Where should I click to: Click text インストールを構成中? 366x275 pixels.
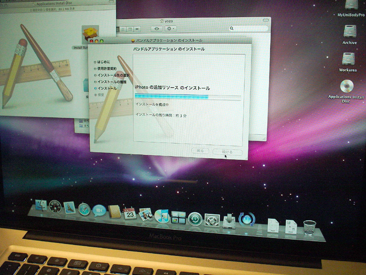click(152, 104)
